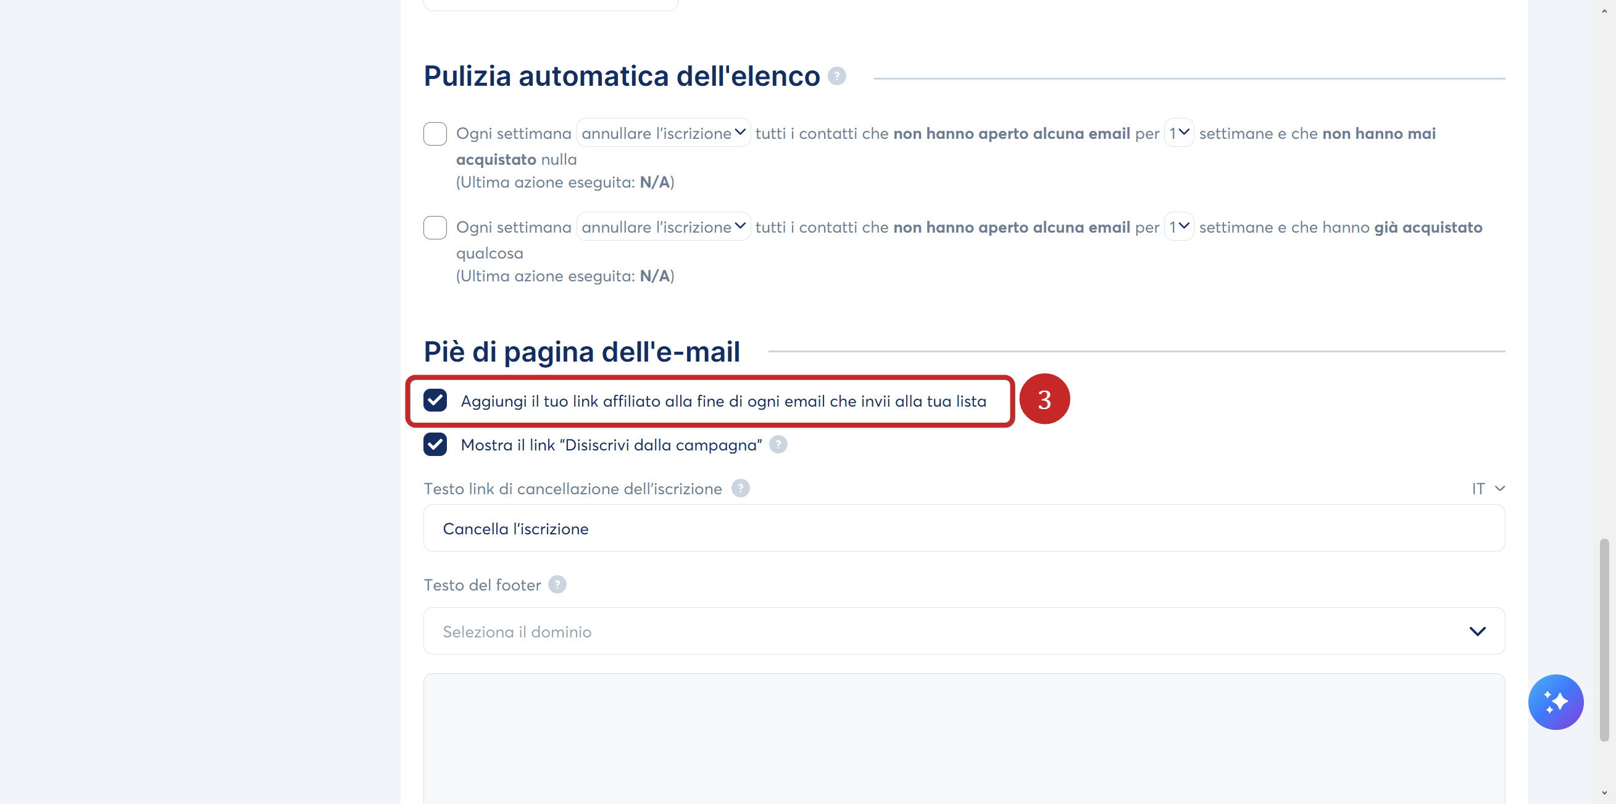The image size is (1616, 804).
Task: Open IT language selector
Action: pyautogui.click(x=1488, y=488)
